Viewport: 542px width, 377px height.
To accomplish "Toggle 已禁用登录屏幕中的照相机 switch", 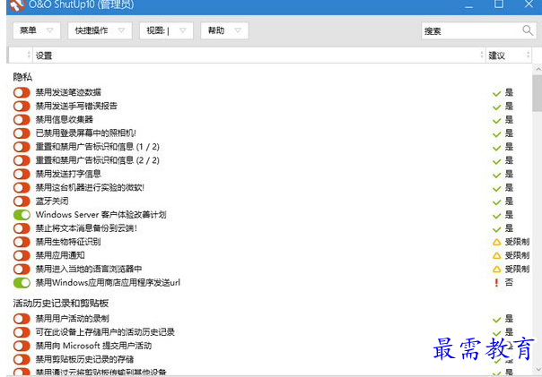I will pos(22,133).
